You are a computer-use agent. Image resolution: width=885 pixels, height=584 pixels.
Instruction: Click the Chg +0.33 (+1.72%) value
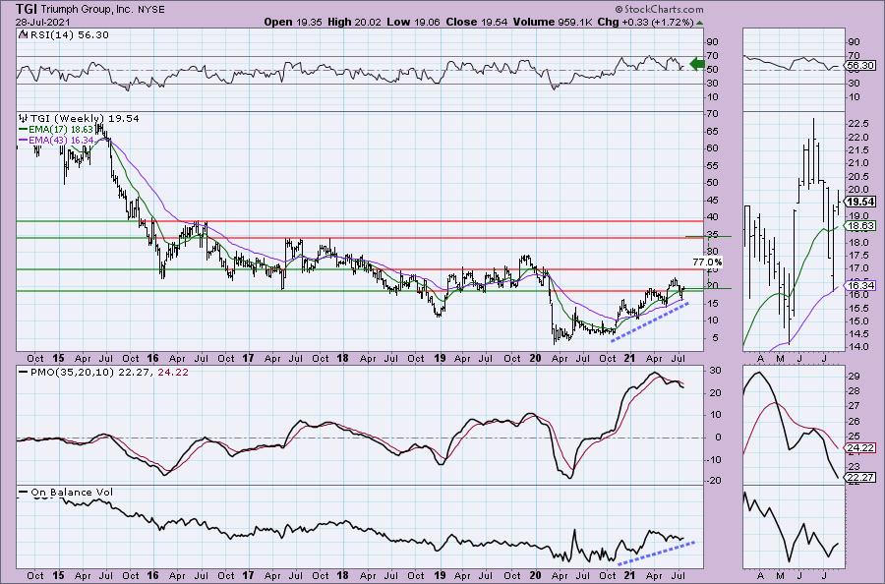[645, 22]
